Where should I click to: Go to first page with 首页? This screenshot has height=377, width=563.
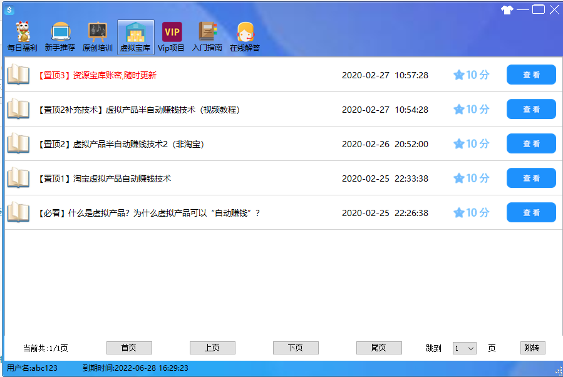129,348
